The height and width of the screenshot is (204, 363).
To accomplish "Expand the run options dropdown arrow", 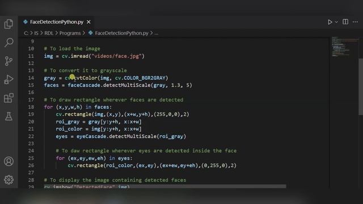I will 336,22.
